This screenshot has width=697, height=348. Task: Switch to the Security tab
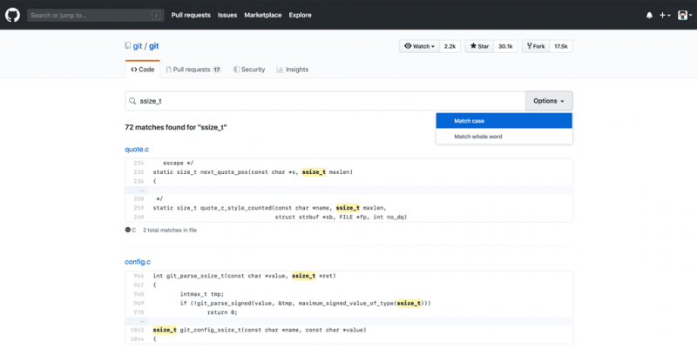tap(249, 70)
